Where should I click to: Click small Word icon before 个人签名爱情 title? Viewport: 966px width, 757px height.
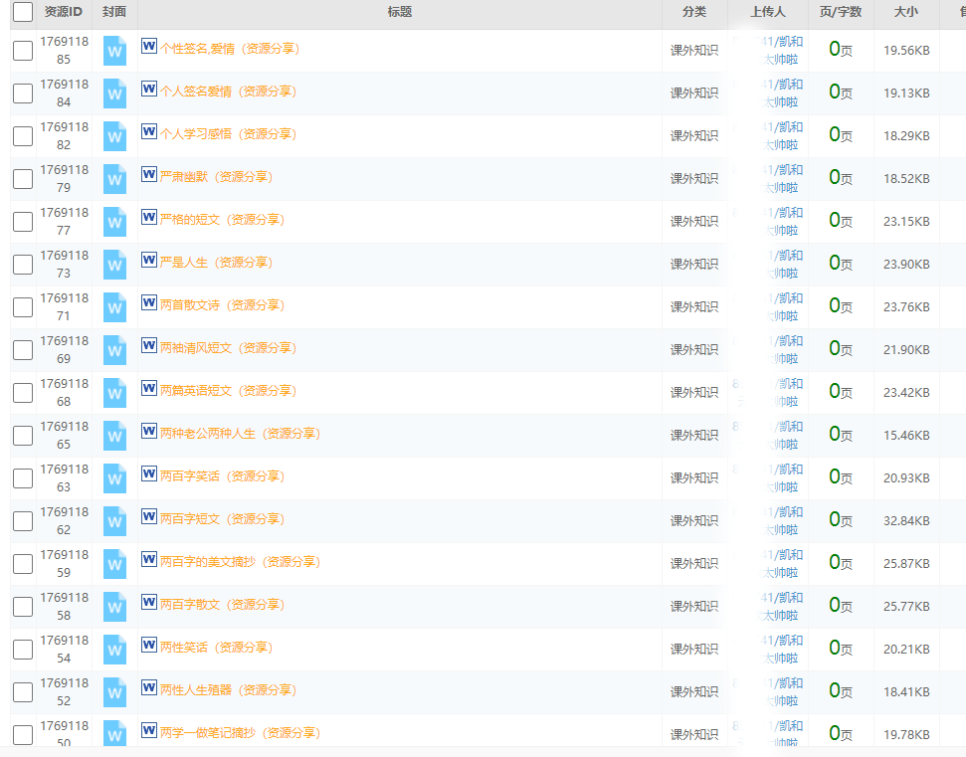click(149, 89)
